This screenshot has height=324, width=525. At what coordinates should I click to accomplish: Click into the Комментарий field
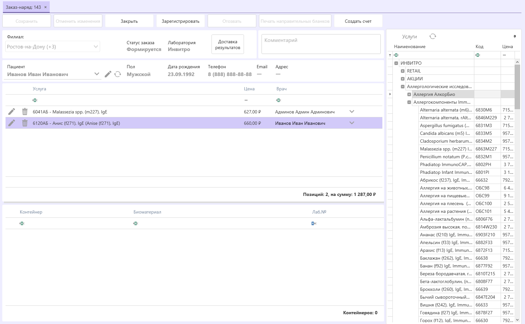tap(321, 44)
